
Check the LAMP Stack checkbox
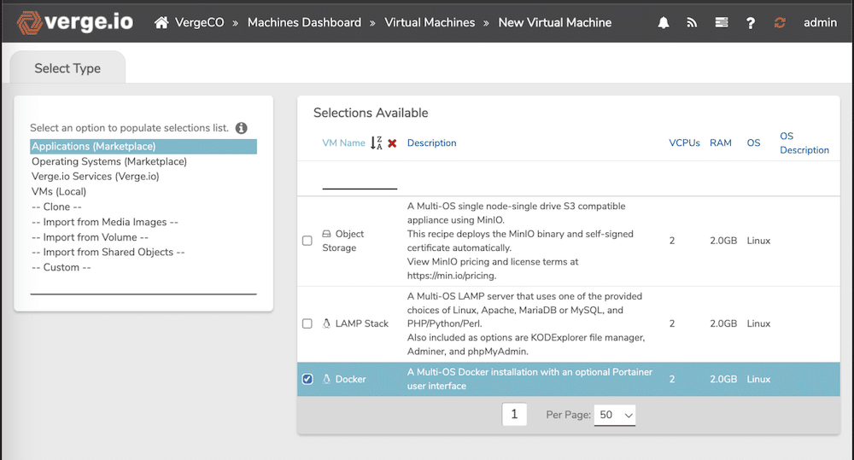point(307,323)
